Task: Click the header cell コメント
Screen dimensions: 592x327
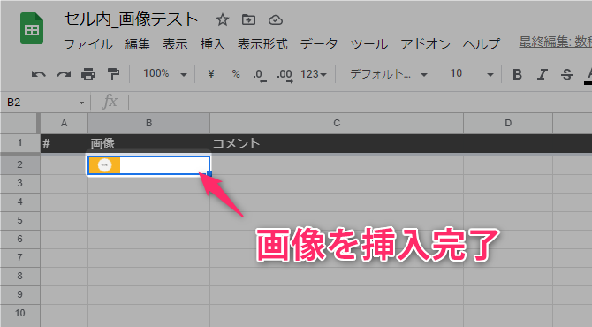Action: click(x=337, y=143)
